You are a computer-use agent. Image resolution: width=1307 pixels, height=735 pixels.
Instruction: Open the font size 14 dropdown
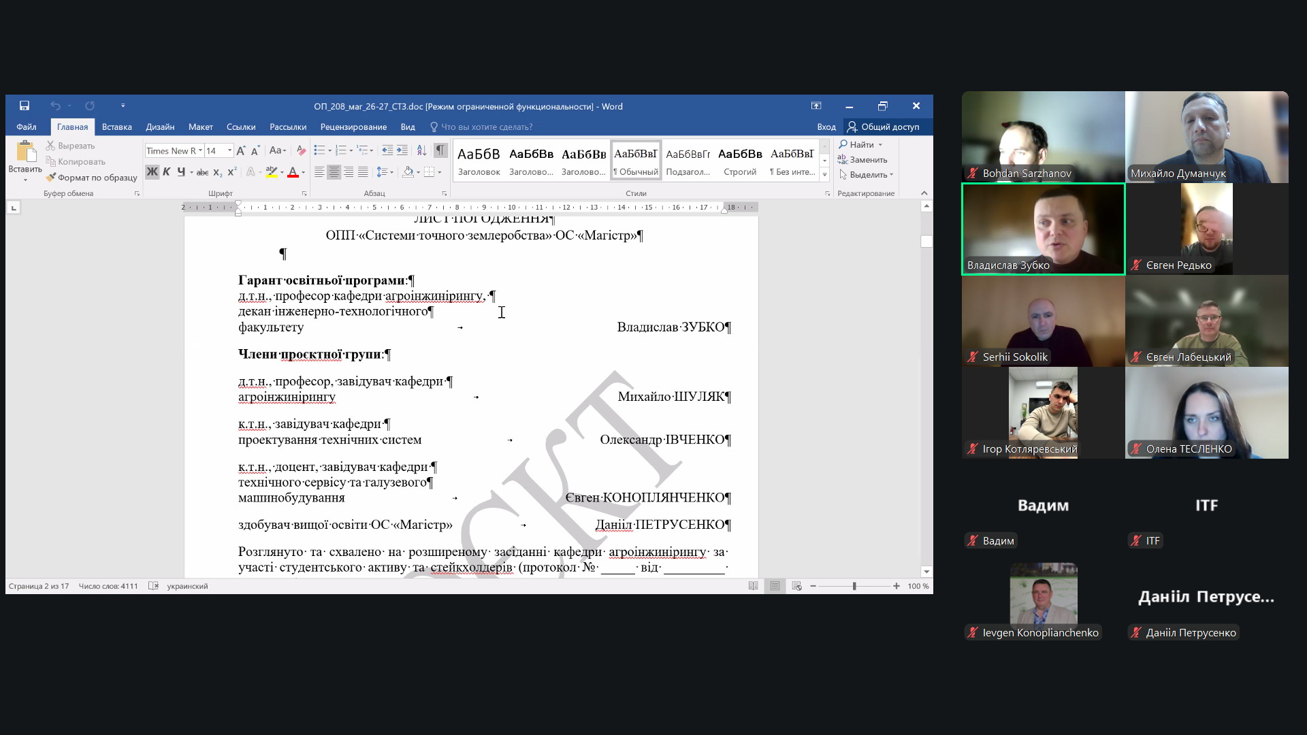pos(229,150)
